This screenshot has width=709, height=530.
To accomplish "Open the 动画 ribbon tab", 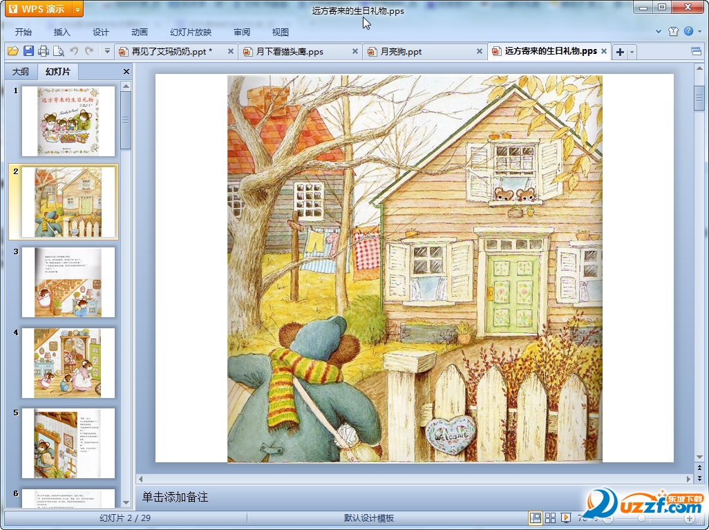I will pyautogui.click(x=140, y=32).
